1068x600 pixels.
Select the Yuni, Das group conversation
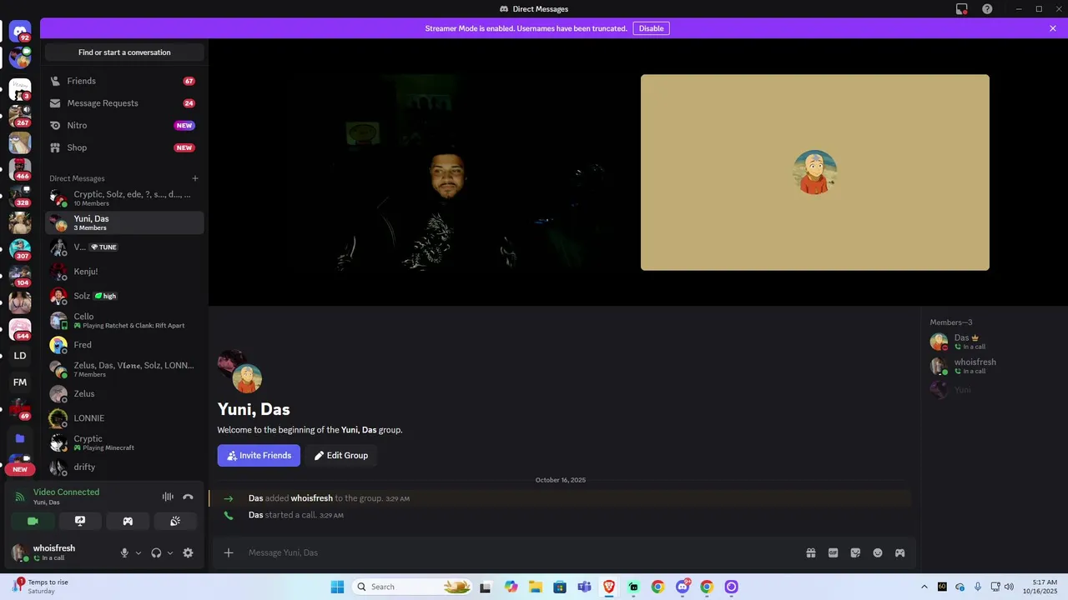coord(124,222)
